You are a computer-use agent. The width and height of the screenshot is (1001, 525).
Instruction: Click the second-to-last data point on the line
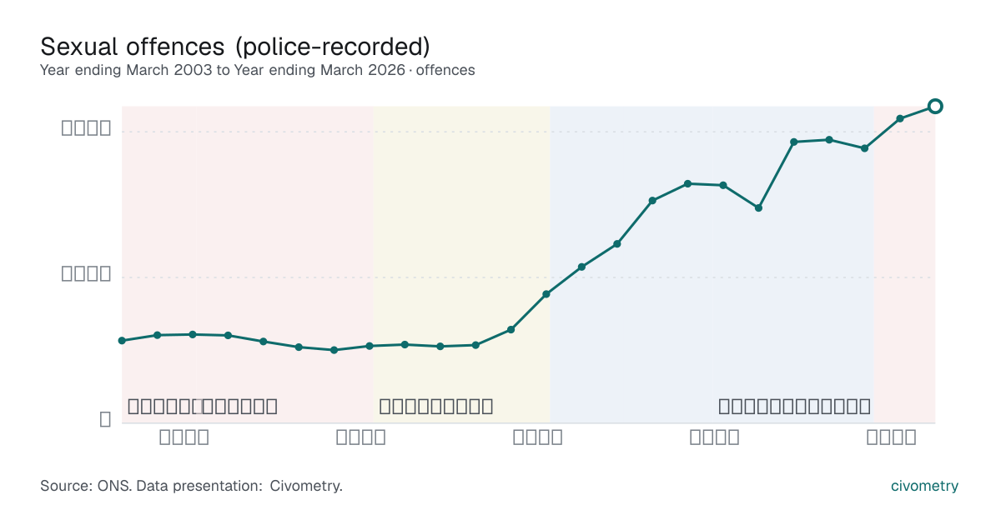900,118
